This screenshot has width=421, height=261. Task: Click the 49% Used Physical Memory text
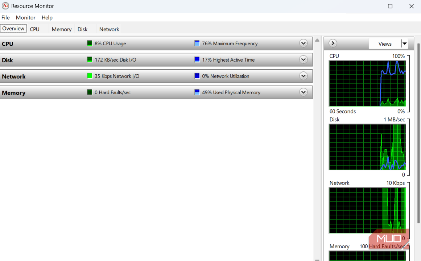[x=231, y=93]
